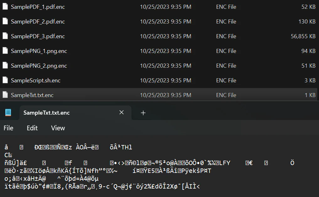Select the SampleScript.sh.enc file name
This screenshot has height=197, width=319.
[x=35, y=80]
